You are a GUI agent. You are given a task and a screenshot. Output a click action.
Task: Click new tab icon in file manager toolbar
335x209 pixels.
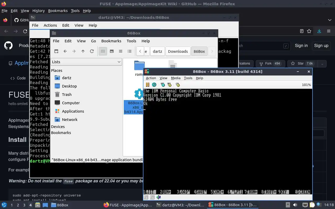click(56, 51)
